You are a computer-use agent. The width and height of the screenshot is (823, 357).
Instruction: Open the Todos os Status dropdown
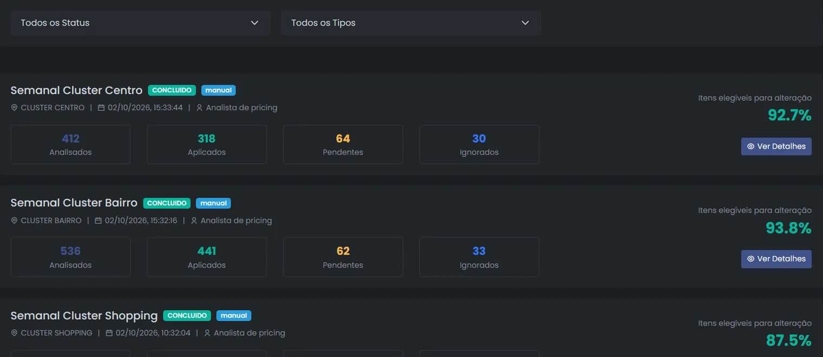140,23
